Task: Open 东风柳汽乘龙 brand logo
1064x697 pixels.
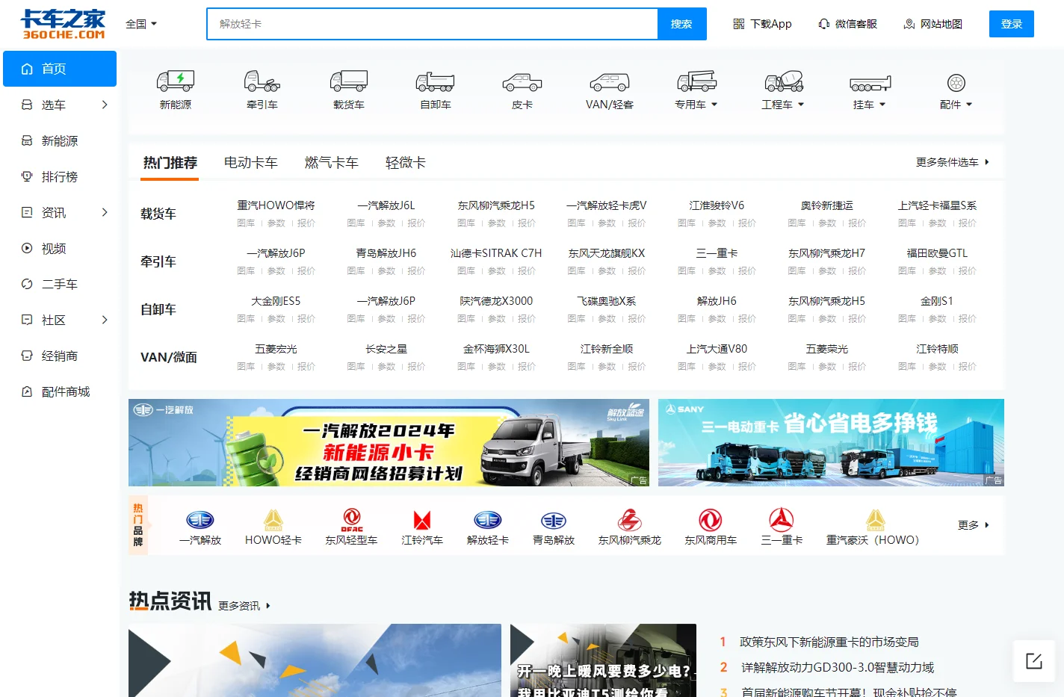Action: point(630,520)
